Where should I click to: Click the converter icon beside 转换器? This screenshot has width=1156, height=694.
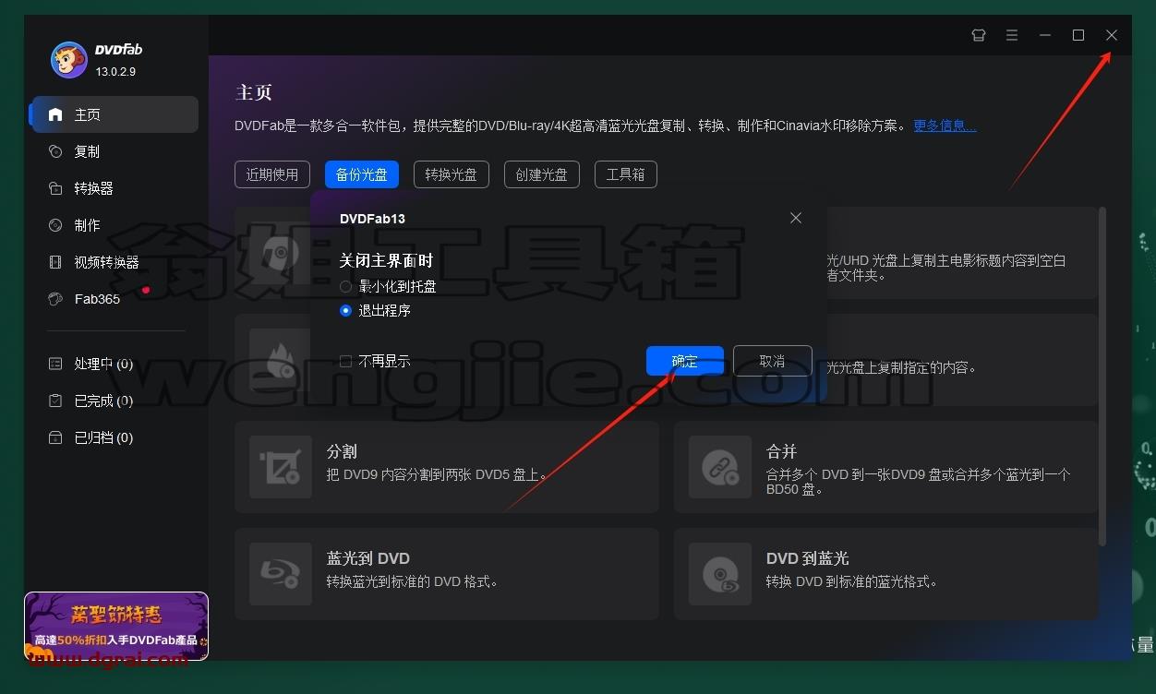(55, 188)
